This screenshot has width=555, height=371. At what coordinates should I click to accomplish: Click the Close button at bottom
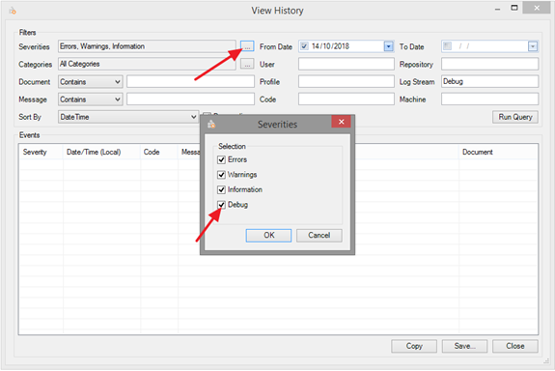click(x=515, y=346)
